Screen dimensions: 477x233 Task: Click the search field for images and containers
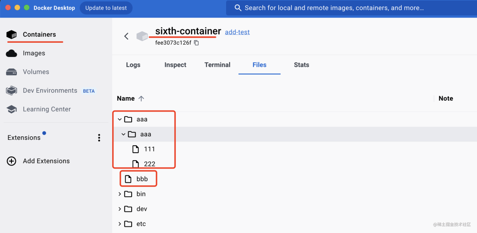coord(334,8)
